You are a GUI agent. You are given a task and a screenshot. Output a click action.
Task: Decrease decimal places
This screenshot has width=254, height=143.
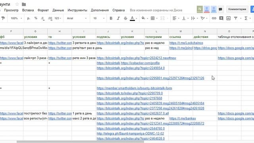tap(42, 18)
